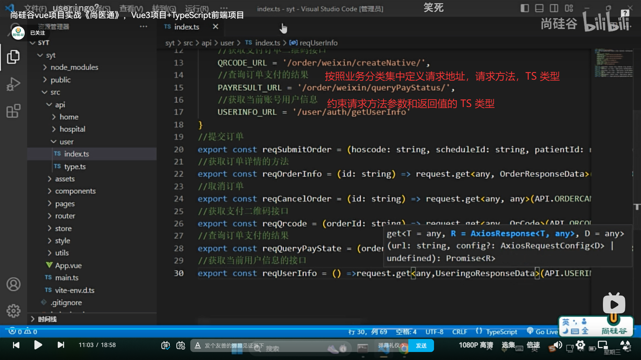This screenshot has height=360, width=641.
Task: Open the Accounts icon in activity bar
Action: click(x=13, y=284)
